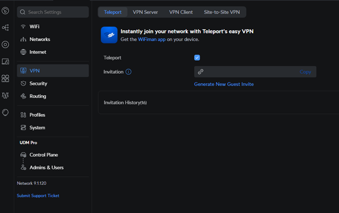This screenshot has width=339, height=213.
Task: Click the System server icon
Action: 23,127
